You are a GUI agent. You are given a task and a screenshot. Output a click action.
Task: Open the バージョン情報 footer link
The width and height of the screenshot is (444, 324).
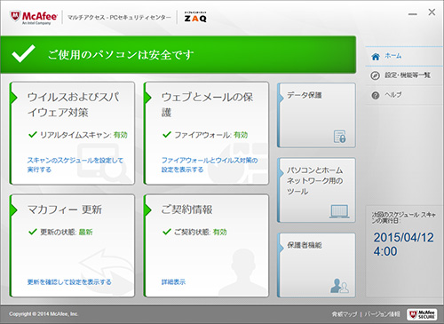pos(382,314)
